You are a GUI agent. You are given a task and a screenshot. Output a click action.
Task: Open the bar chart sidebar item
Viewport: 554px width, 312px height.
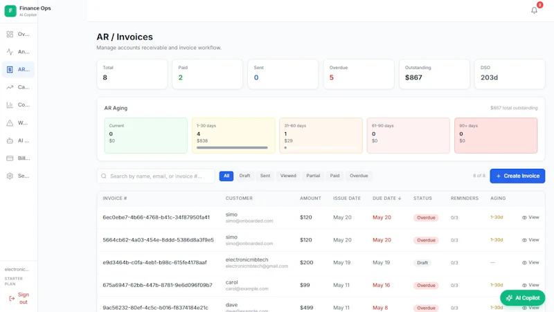click(18, 105)
